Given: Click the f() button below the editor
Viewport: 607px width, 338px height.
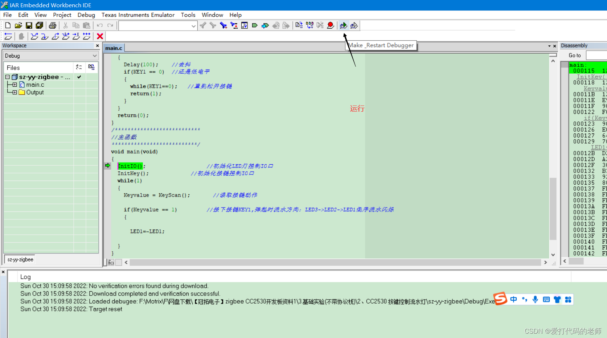Looking at the screenshot, I should pyautogui.click(x=110, y=262).
